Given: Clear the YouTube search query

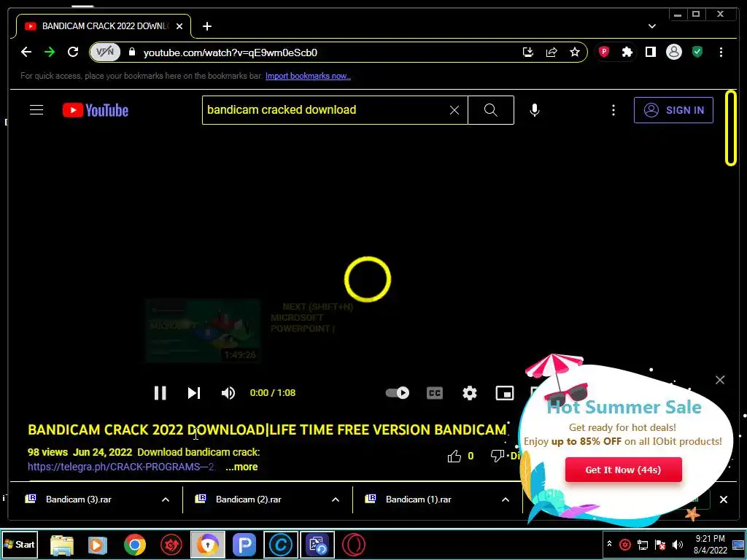Looking at the screenshot, I should tap(454, 110).
